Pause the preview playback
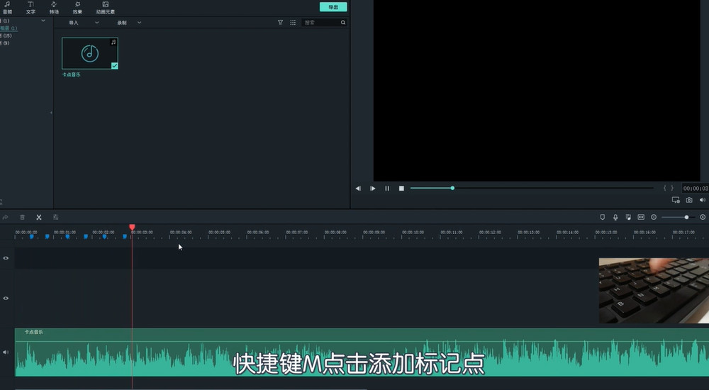Image resolution: width=709 pixels, height=390 pixels. point(387,188)
